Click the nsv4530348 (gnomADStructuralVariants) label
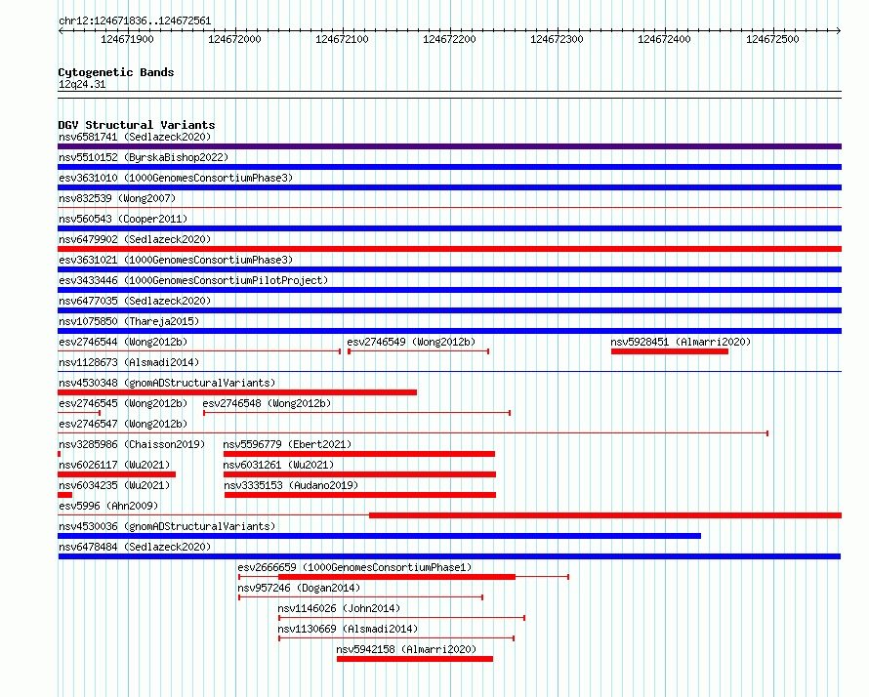This screenshot has width=869, height=697. (167, 383)
